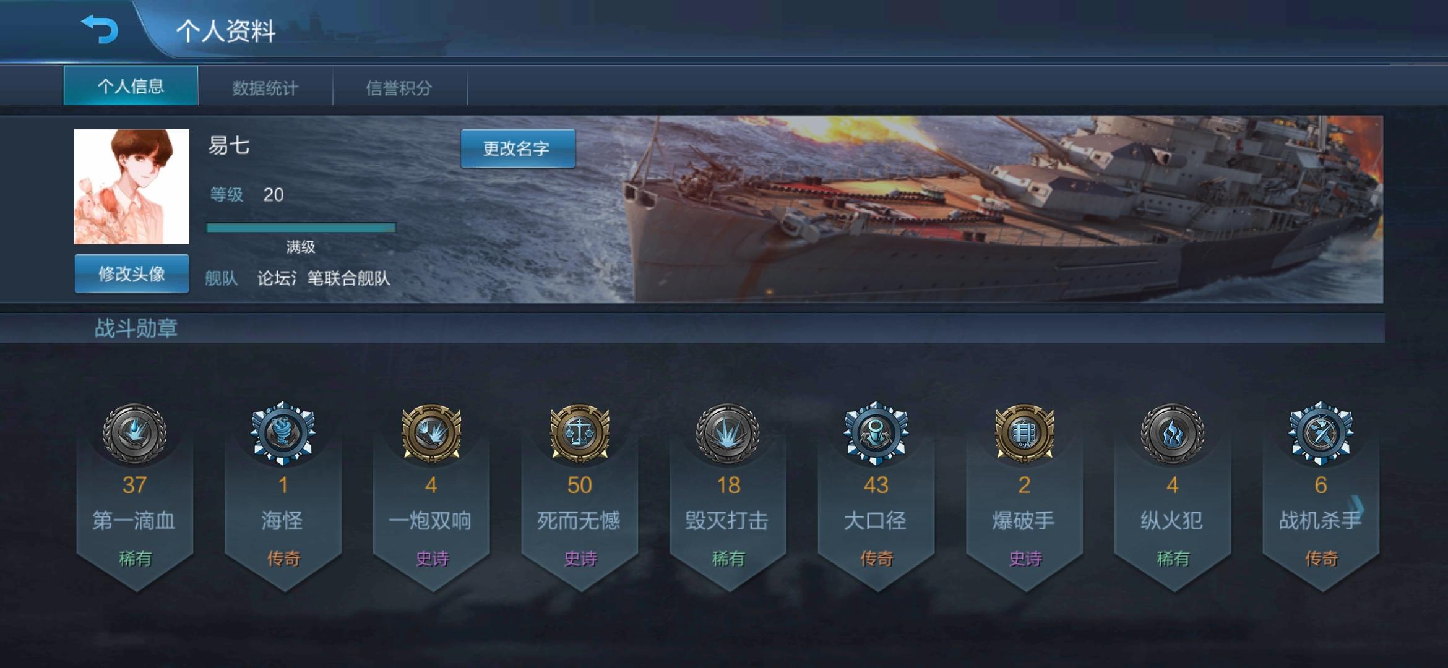Select the 个人信息 tab
The height and width of the screenshot is (668, 1448).
coord(131,85)
